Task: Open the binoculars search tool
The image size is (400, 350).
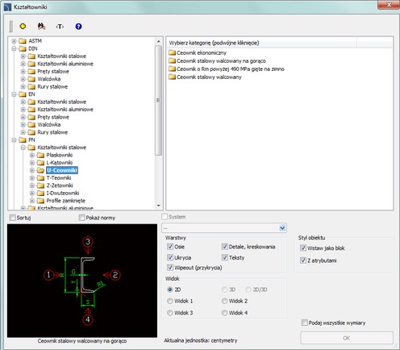Action: pos(41,27)
